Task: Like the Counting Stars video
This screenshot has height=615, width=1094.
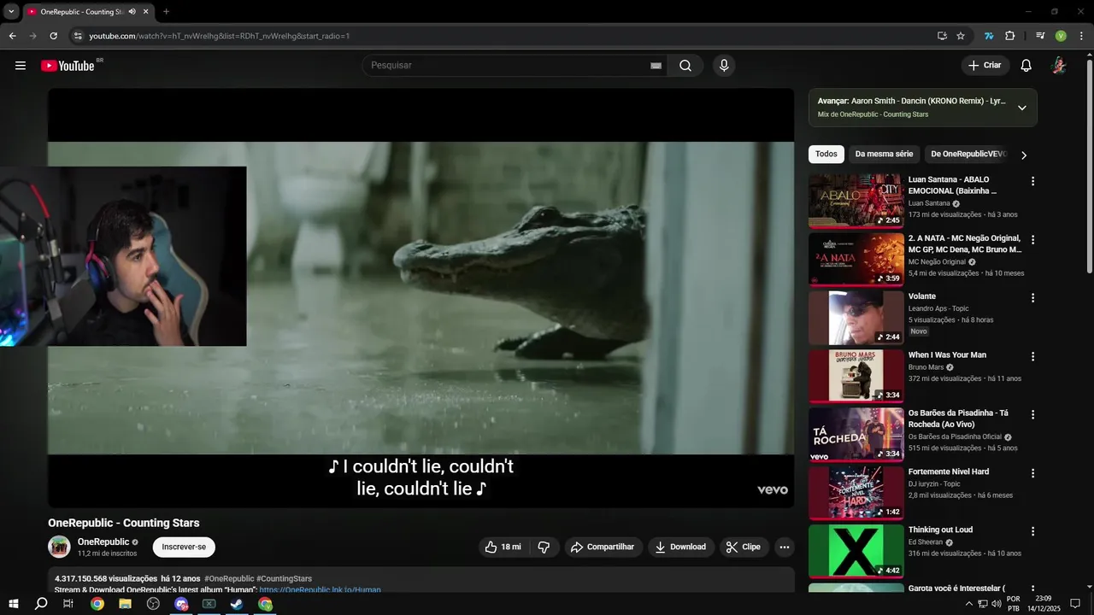Action: 503,547
